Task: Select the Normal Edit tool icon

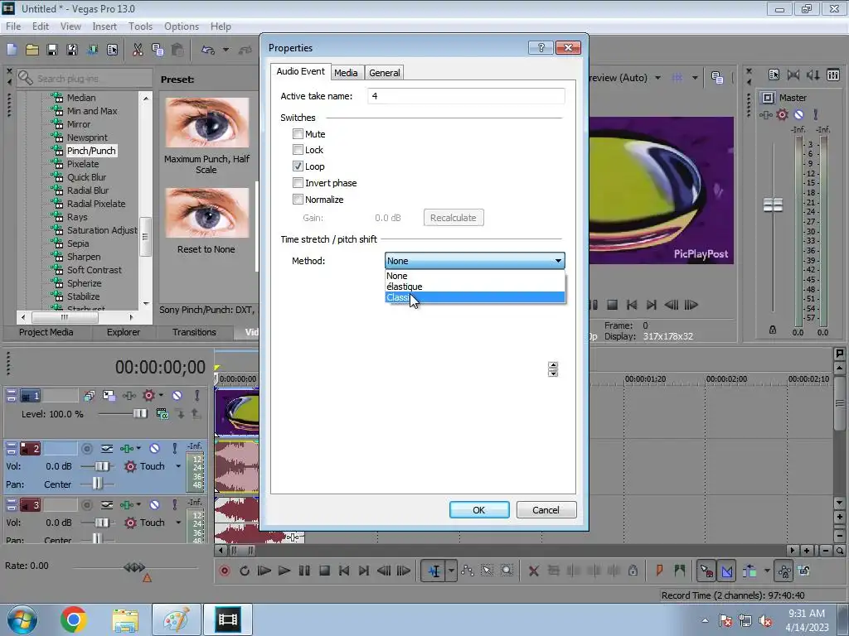Action: (434, 571)
